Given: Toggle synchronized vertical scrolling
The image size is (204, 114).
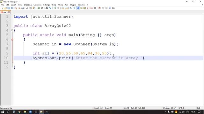Looking at the screenshot, I should click(63, 8).
